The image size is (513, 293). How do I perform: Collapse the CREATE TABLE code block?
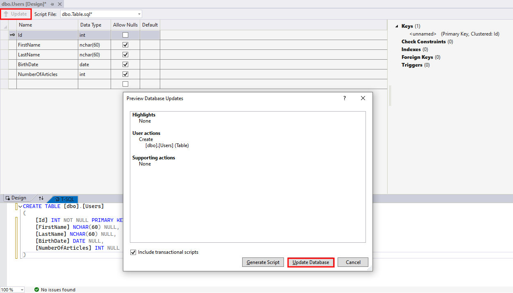coord(20,206)
